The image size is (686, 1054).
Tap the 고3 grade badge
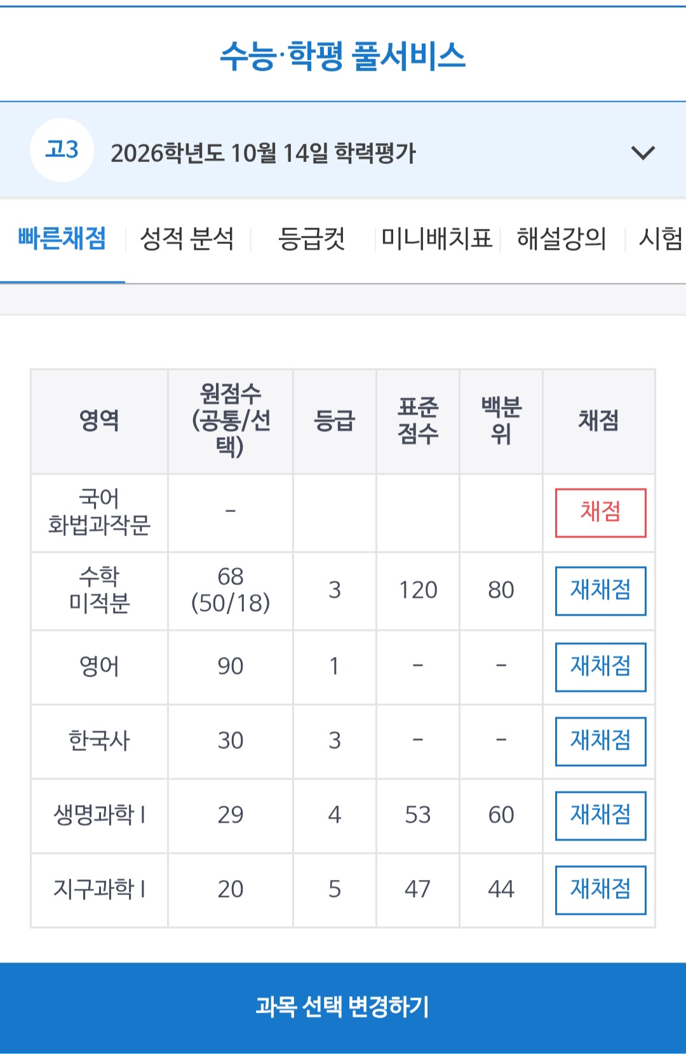(62, 151)
